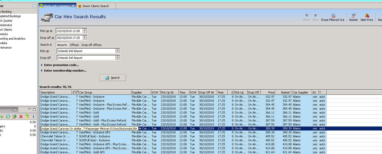Minimize the contents panel
This screenshot has height=154, width=382.
pos(30,109)
